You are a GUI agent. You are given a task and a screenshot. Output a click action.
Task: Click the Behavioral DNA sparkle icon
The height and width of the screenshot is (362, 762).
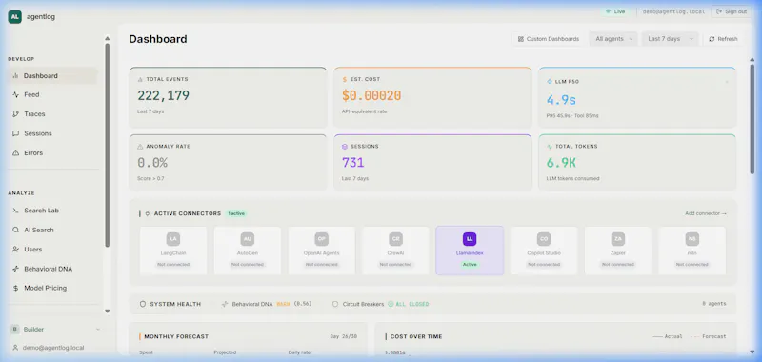[x=15, y=269]
